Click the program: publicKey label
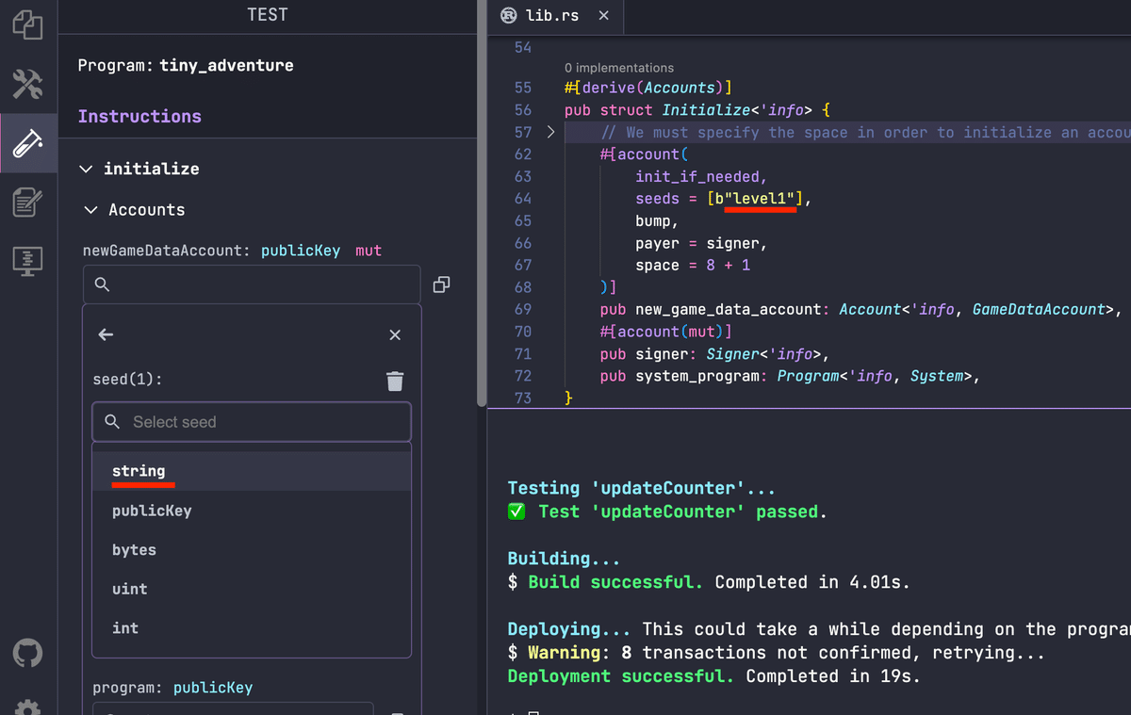This screenshot has width=1131, height=715. [172, 688]
